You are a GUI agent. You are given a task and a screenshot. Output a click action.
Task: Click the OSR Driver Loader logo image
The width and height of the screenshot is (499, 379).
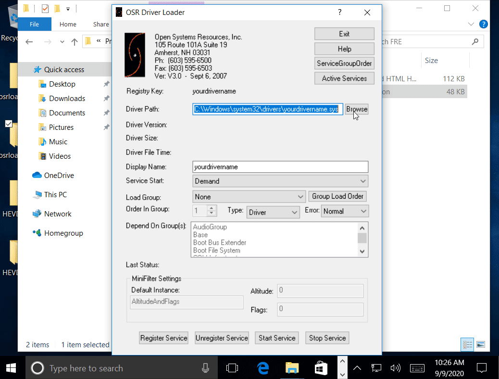pyautogui.click(x=135, y=55)
